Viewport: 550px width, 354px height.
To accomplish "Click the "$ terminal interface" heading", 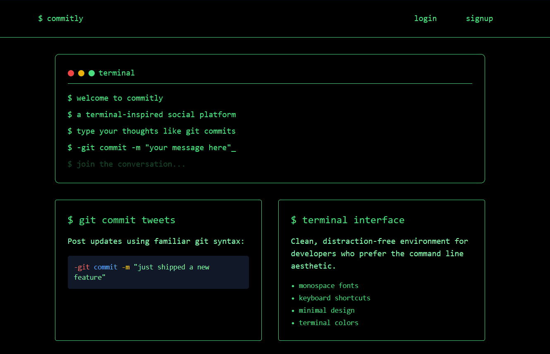I will (347, 220).
